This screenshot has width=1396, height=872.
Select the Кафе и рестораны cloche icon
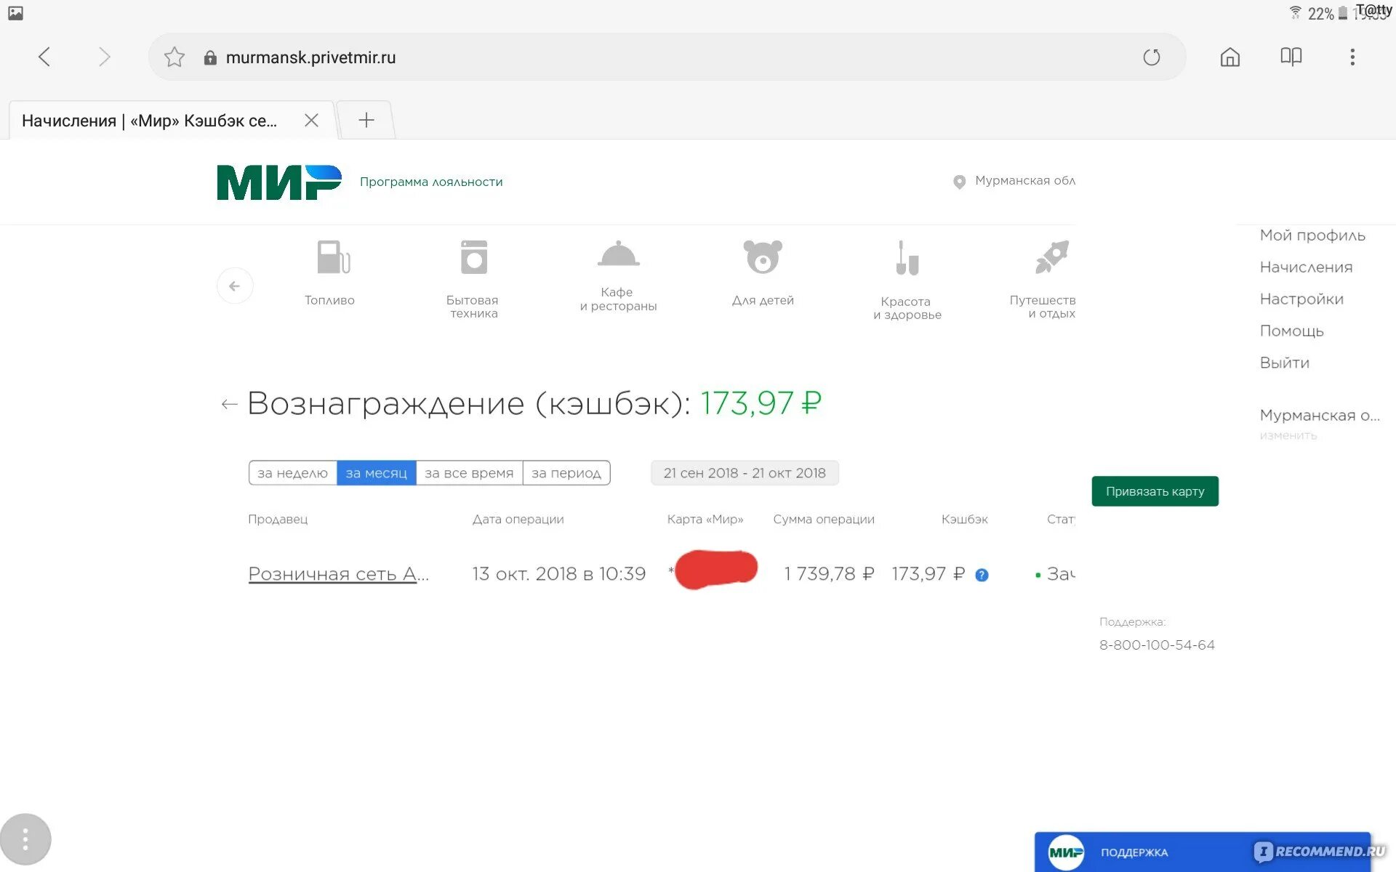(618, 254)
